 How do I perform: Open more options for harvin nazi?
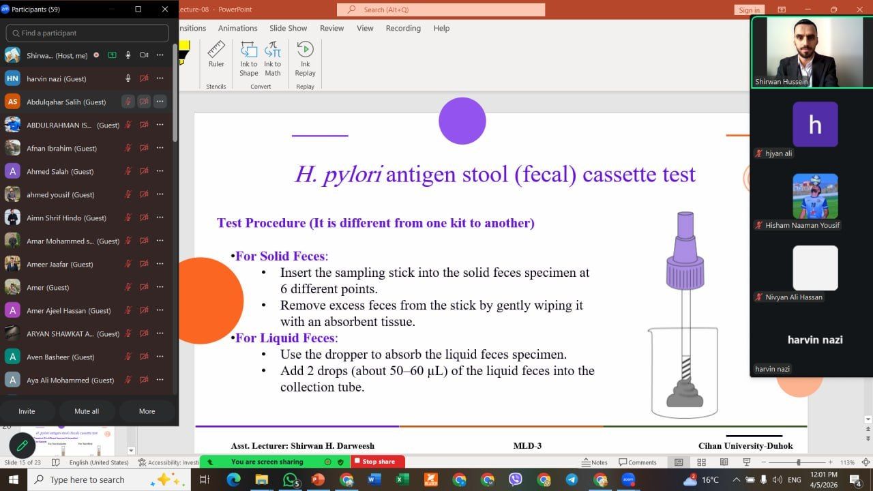160,78
